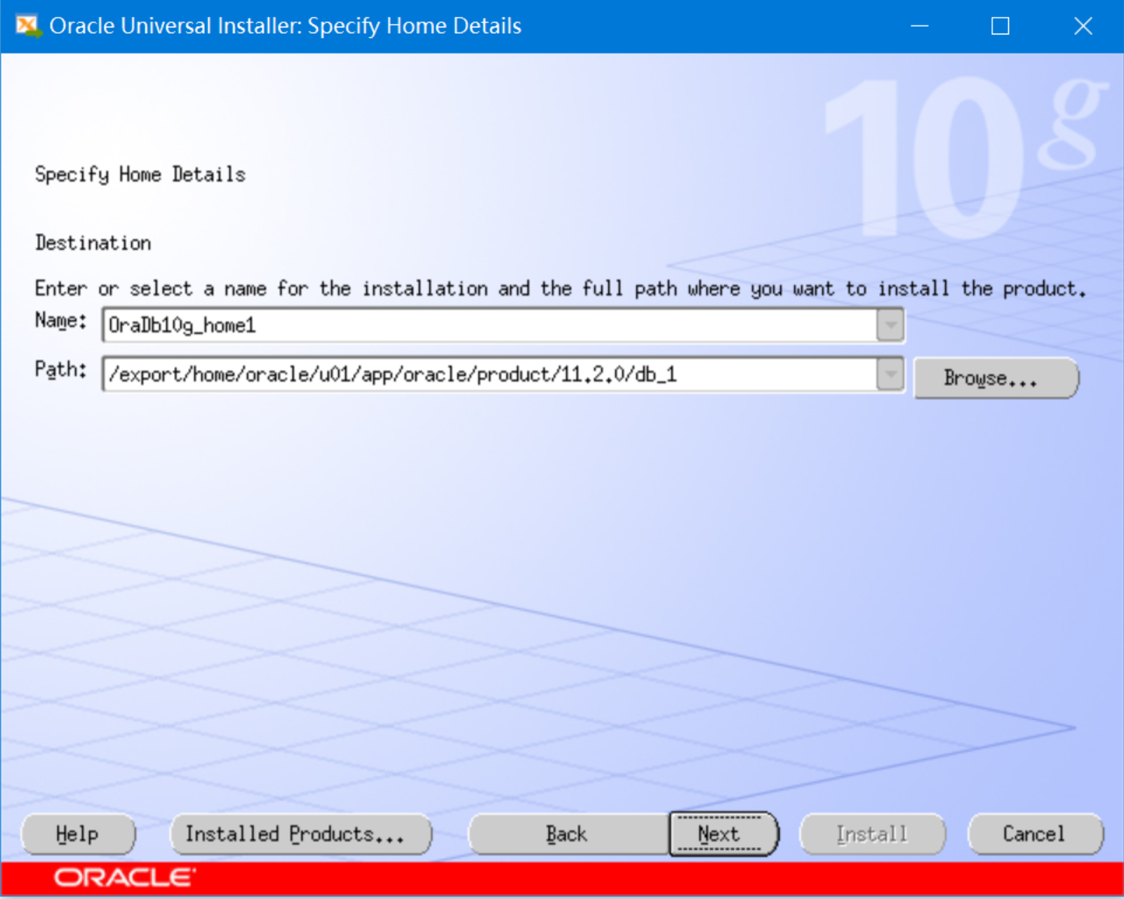Close the Oracle Universal Installer window
This screenshot has width=1124, height=899.
point(1083,26)
